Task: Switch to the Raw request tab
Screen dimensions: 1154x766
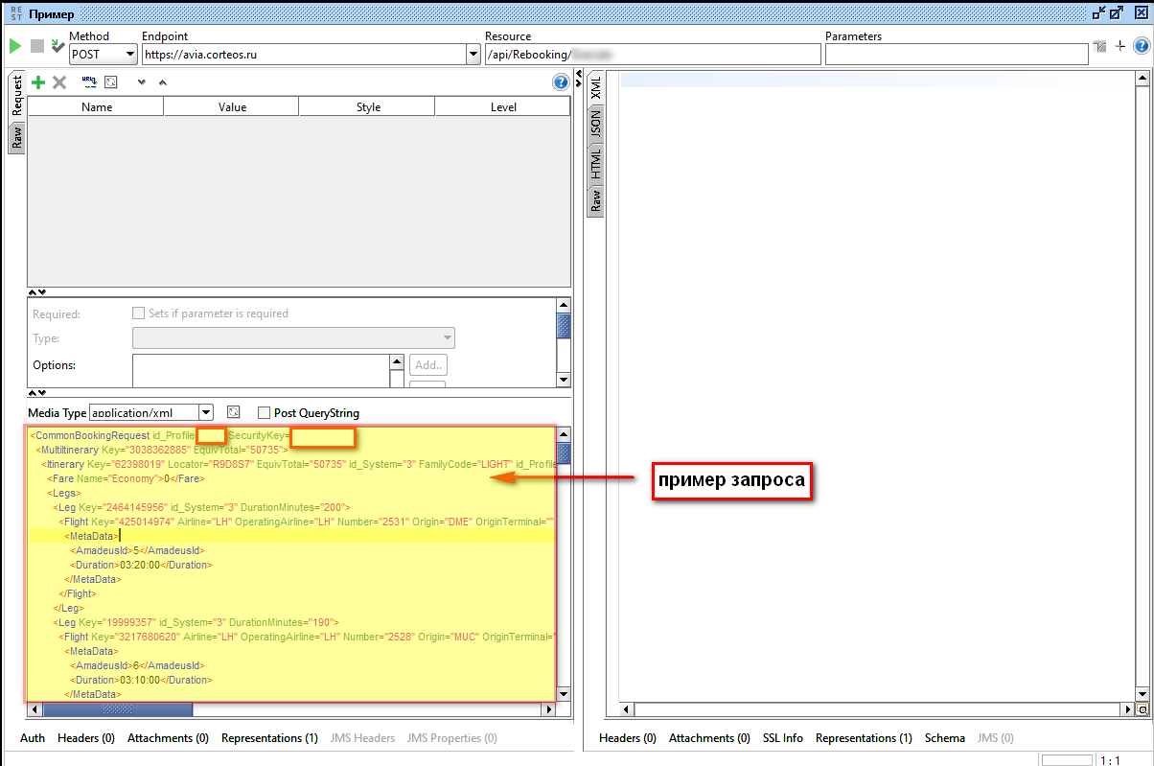Action: click(x=16, y=139)
